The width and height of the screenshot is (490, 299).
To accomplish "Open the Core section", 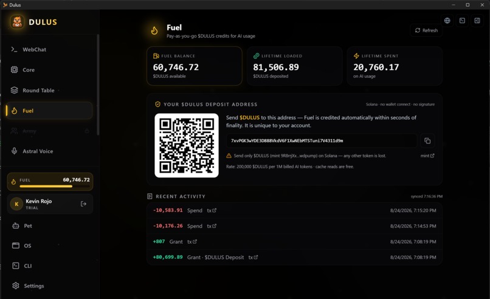I will pos(49,70).
